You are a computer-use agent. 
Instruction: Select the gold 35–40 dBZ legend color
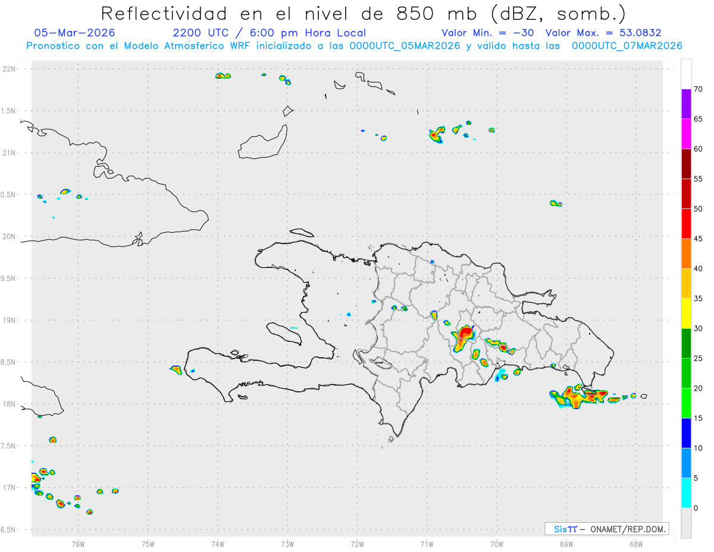coord(686,283)
